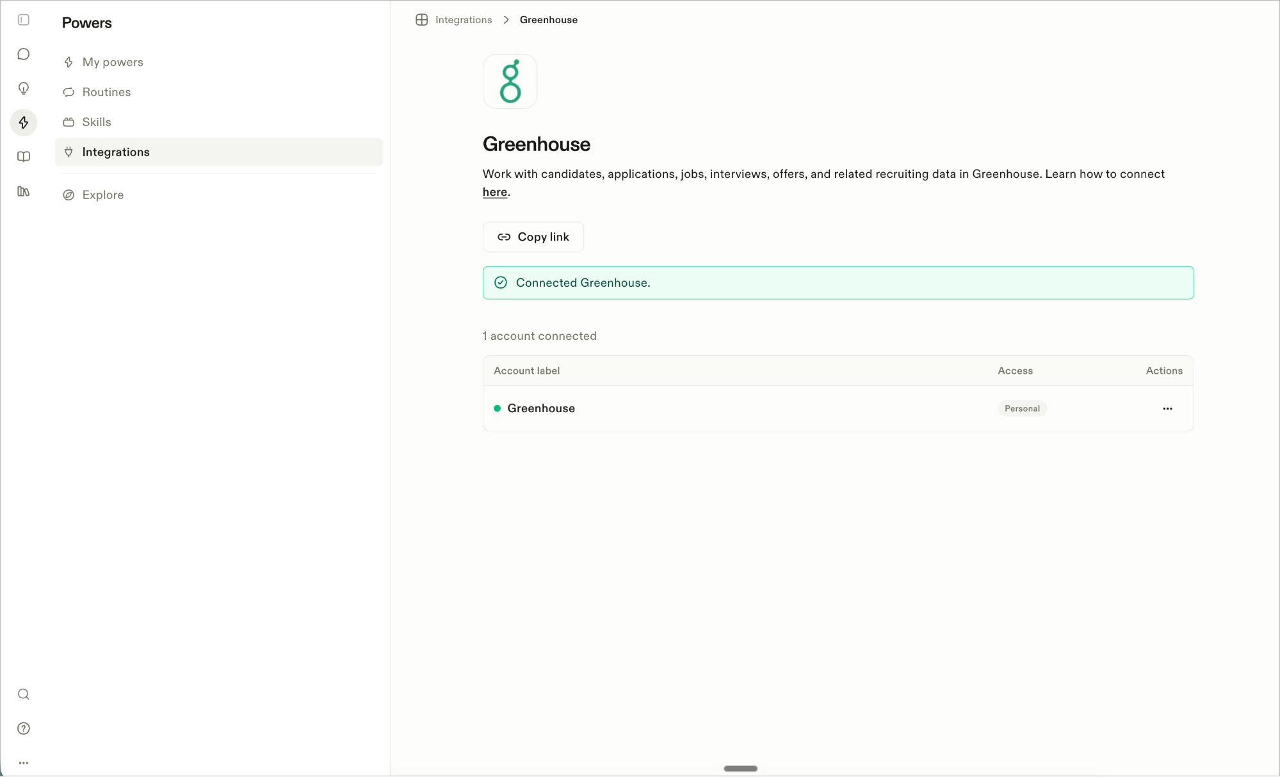Open actions menu for Greenhouse account row

(1167, 408)
